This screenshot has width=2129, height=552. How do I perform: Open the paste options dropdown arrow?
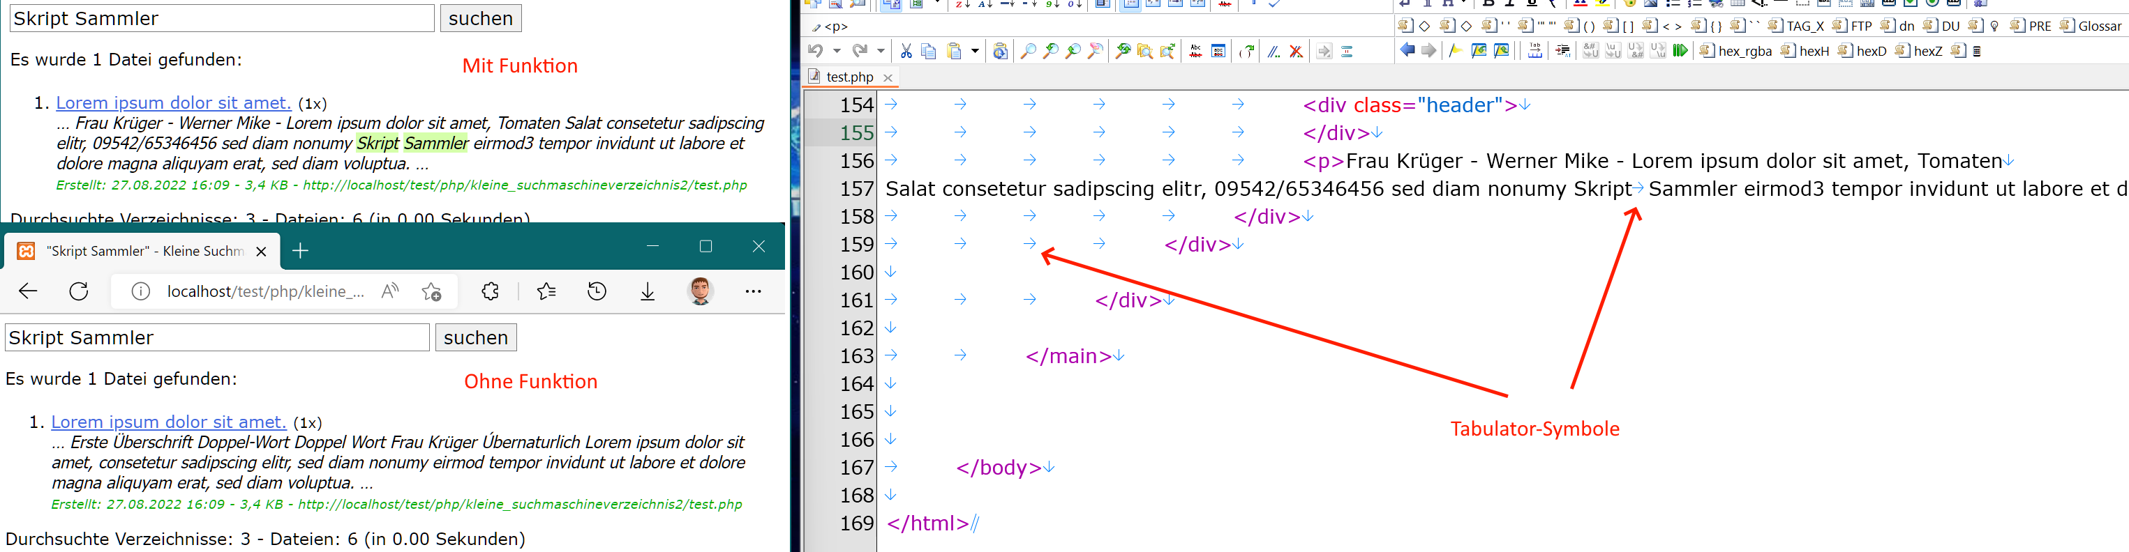976,51
